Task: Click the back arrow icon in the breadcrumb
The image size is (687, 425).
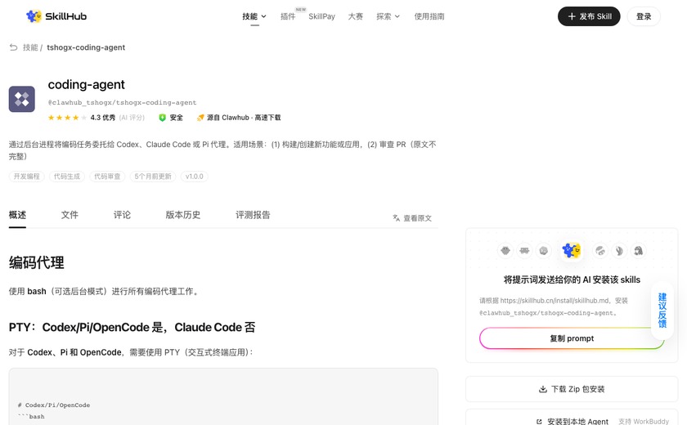Action: coord(14,47)
